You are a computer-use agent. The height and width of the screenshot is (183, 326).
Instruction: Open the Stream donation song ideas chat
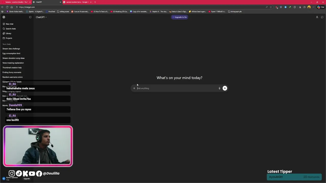(x=13, y=58)
